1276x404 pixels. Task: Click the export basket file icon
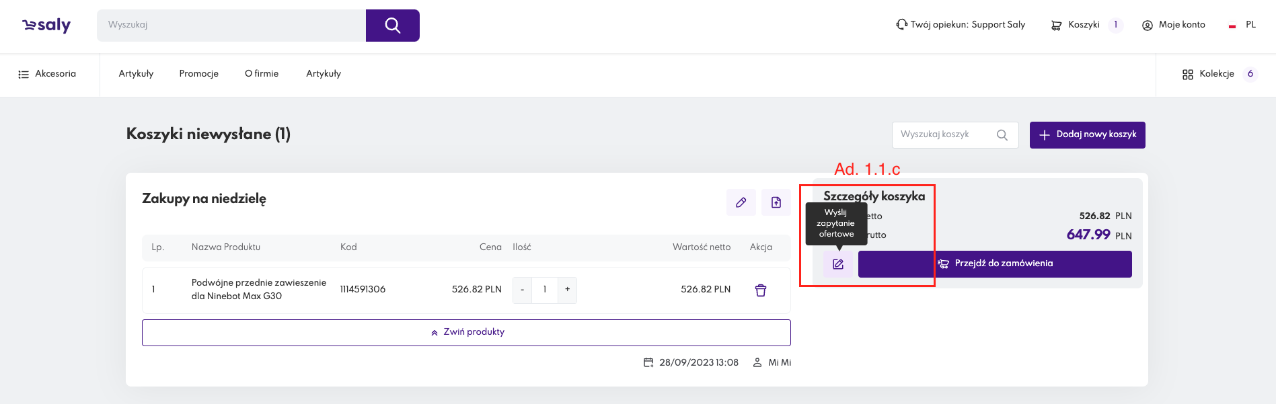(x=776, y=202)
